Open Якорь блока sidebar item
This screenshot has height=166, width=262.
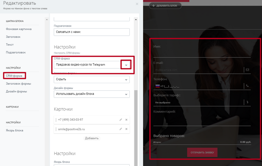coord(15,130)
